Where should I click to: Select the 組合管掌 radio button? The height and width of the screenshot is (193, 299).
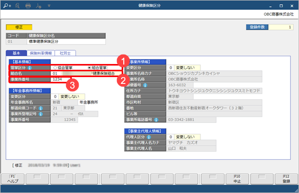pos(89,68)
